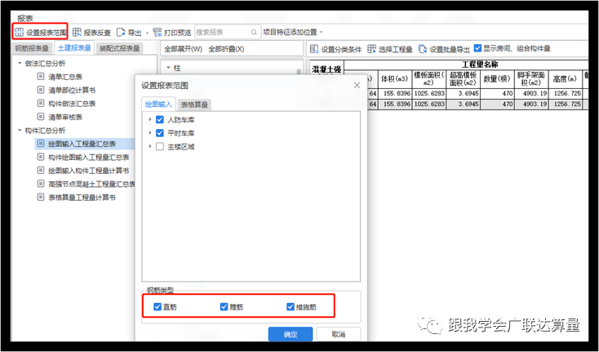Click the 高度(m) column header
Image resolution: width=599 pixels, height=352 pixels.
[566, 79]
